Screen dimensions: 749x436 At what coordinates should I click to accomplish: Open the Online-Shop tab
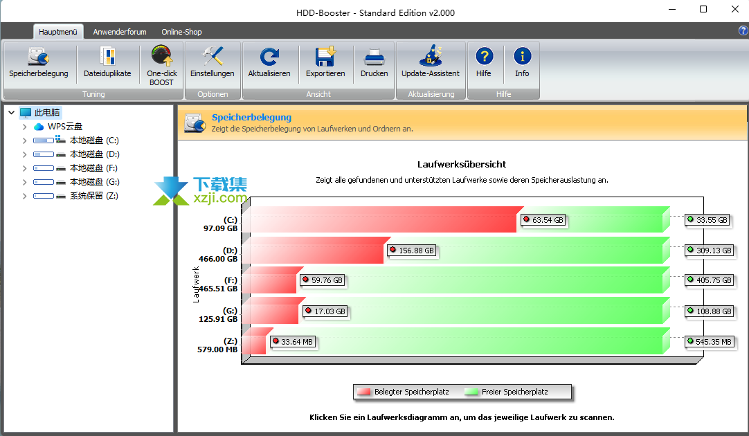181,32
